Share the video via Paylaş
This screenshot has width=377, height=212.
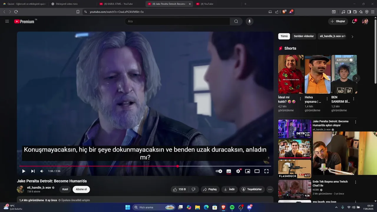click(x=210, y=189)
